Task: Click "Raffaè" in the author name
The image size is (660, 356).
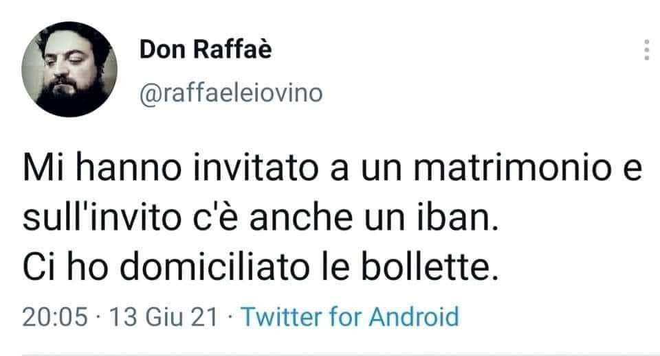Action: click(x=232, y=49)
